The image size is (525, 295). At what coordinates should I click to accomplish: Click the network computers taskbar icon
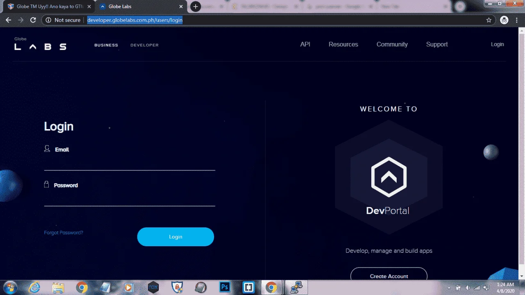(x=295, y=288)
